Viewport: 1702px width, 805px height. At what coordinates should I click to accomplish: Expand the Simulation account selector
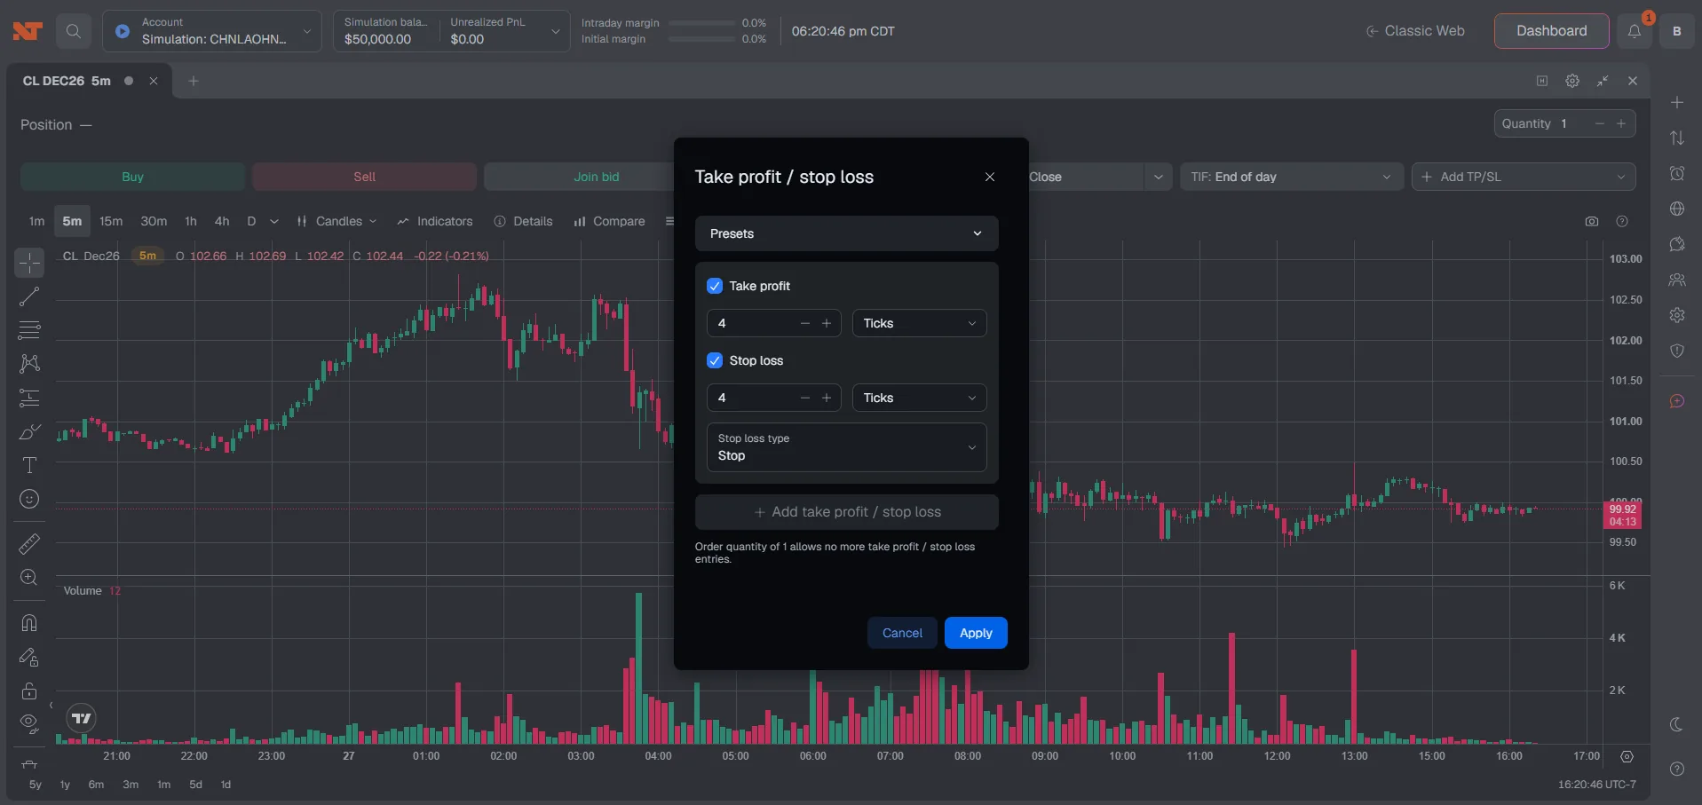point(212,31)
